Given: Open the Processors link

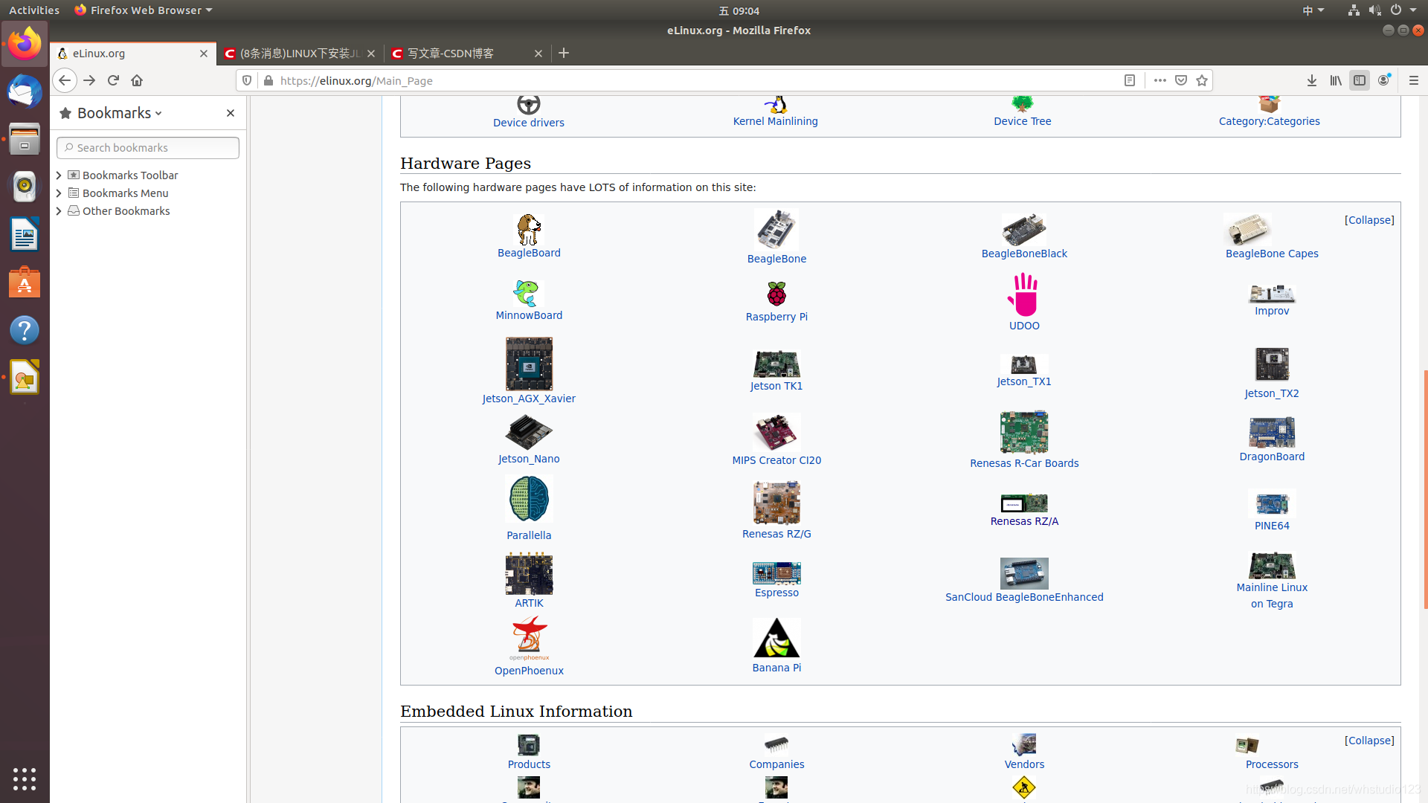Looking at the screenshot, I should click(1272, 764).
